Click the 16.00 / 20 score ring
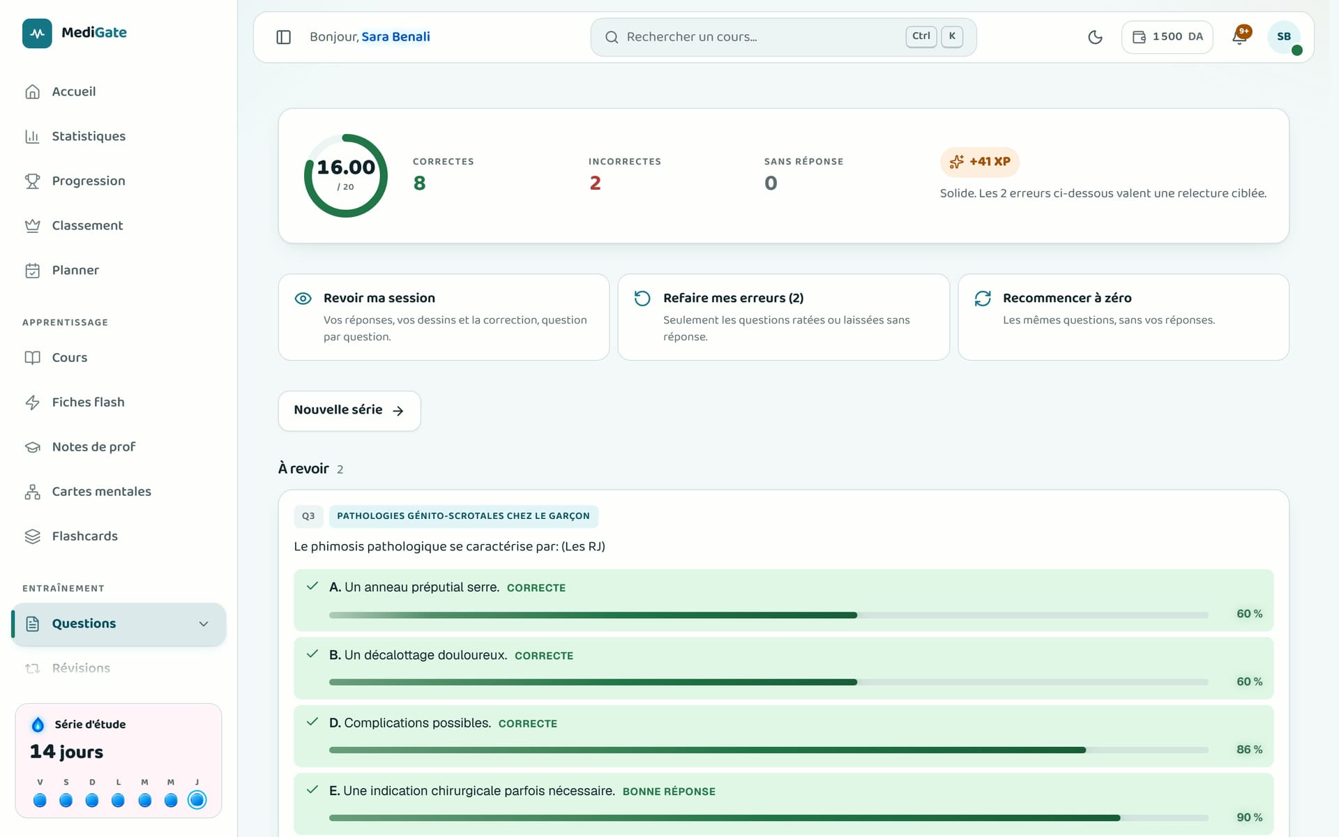The image size is (1339, 837). [x=346, y=176]
